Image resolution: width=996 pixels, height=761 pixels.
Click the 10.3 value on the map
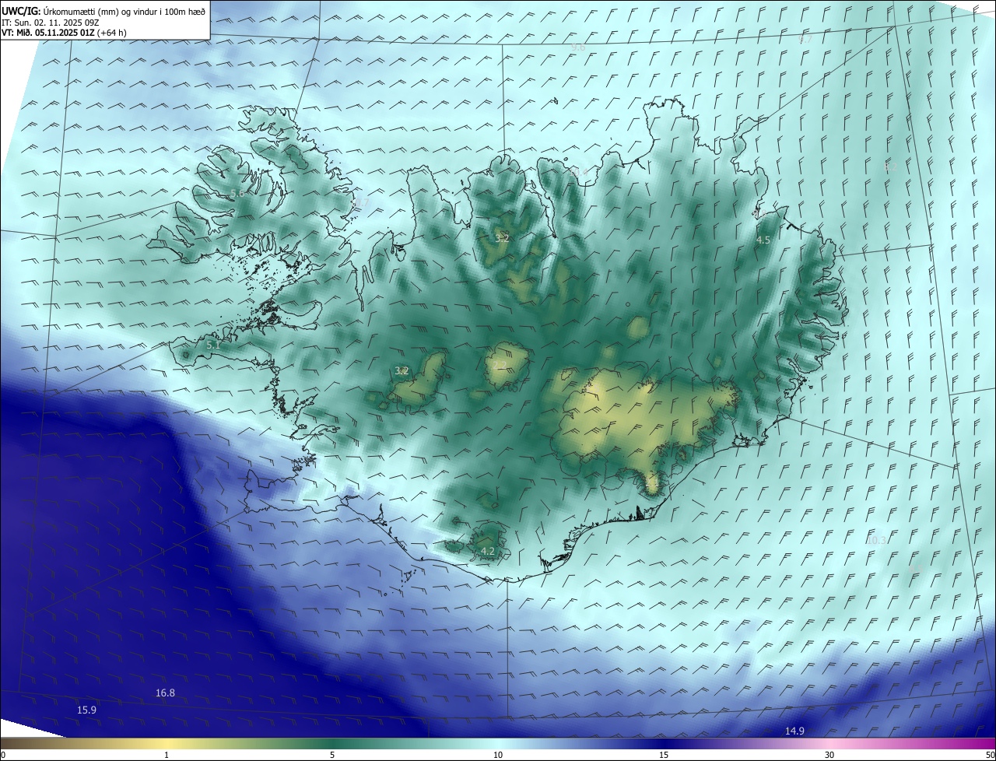coord(877,540)
